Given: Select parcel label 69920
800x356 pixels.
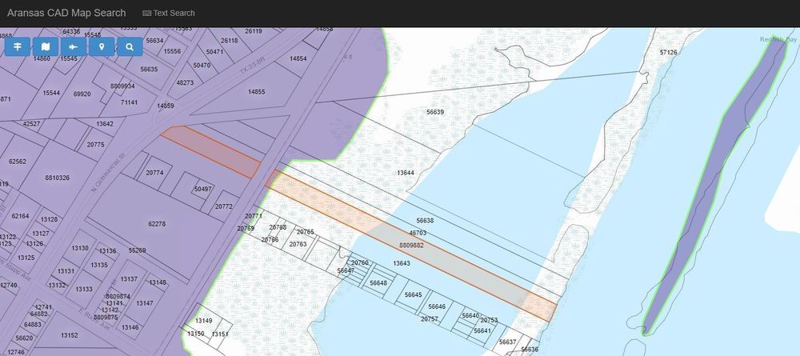Looking at the screenshot, I should coord(82,94).
